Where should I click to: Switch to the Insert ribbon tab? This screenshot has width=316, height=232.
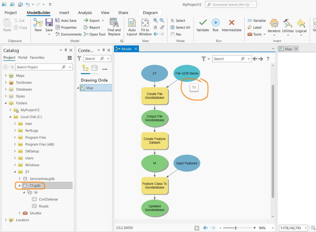tap(64, 13)
